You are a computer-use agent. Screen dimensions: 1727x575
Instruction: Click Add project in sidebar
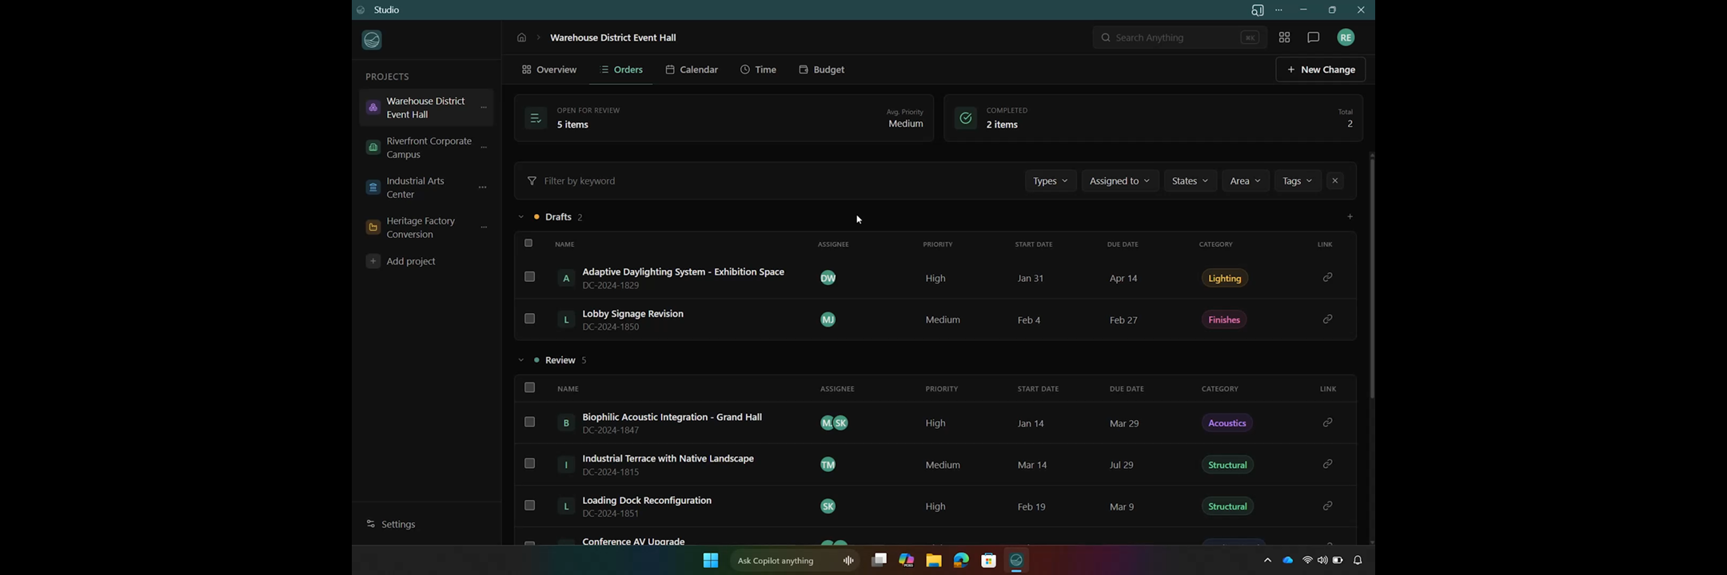click(401, 261)
